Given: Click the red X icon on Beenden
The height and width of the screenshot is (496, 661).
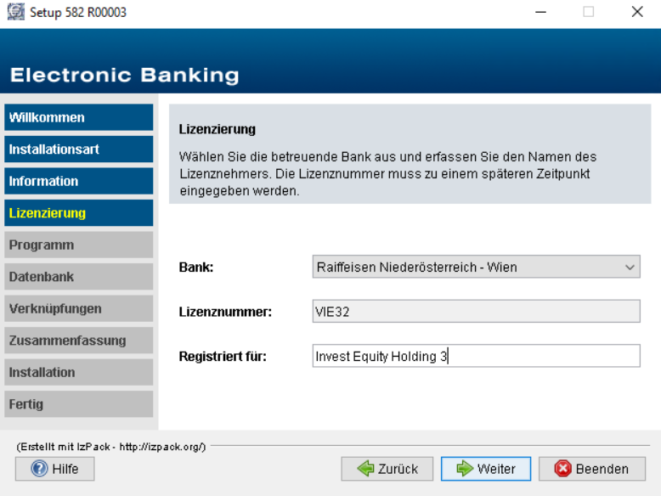Looking at the screenshot, I should [562, 469].
